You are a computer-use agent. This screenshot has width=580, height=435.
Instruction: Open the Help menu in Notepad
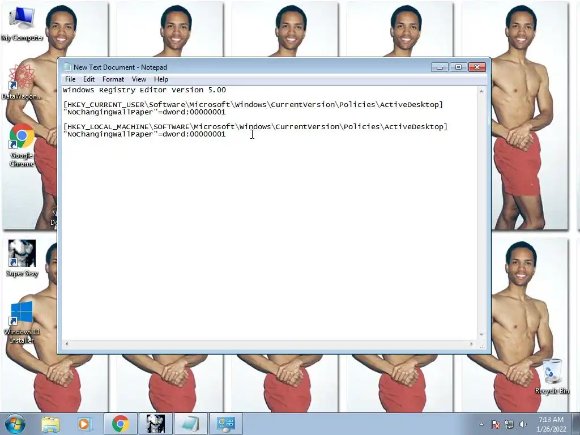pyautogui.click(x=161, y=79)
